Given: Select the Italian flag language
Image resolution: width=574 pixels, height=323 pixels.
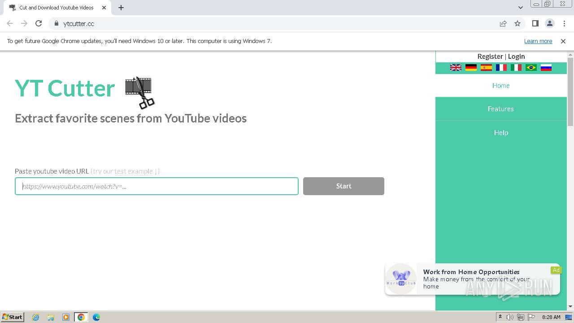Looking at the screenshot, I should [x=516, y=68].
